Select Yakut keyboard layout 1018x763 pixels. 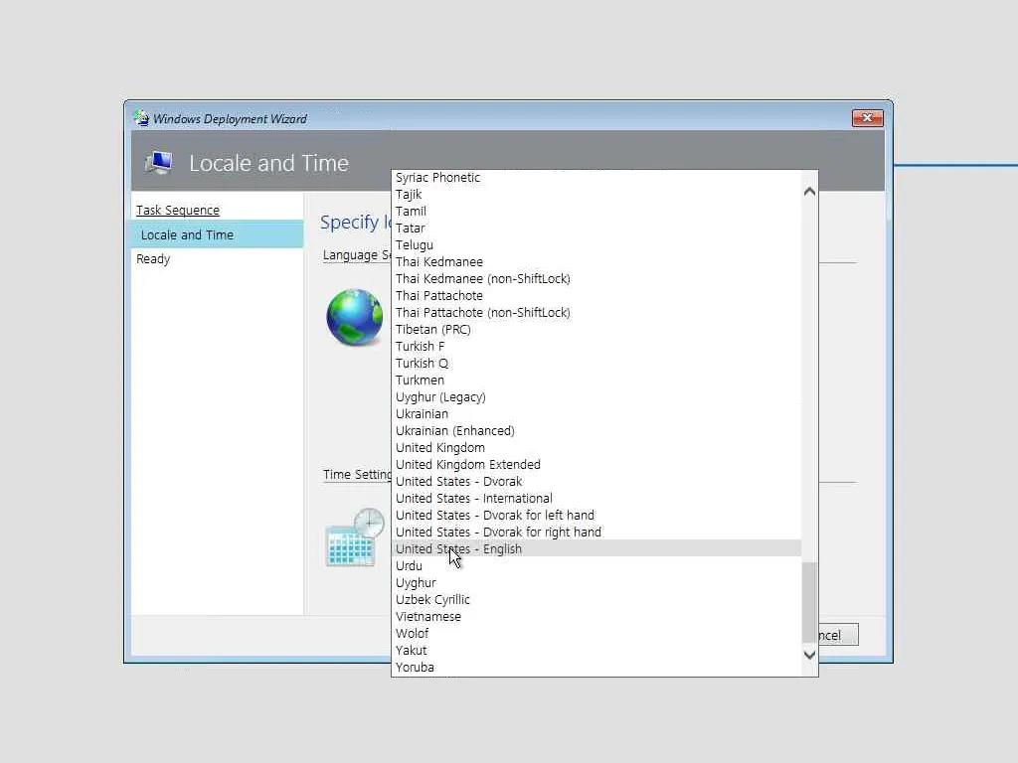(x=596, y=650)
